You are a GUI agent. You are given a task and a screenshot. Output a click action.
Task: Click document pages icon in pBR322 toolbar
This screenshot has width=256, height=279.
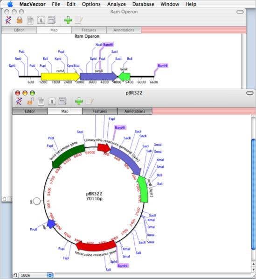pyautogui.click(x=41, y=101)
